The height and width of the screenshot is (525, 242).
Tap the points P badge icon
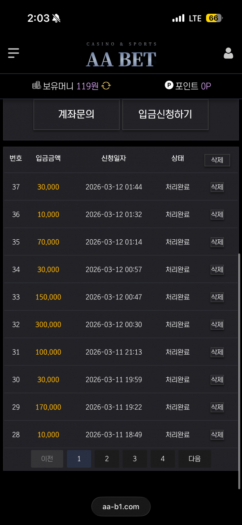point(169,86)
